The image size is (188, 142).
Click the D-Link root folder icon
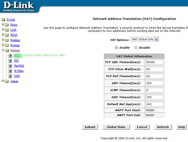(x=3, y=19)
